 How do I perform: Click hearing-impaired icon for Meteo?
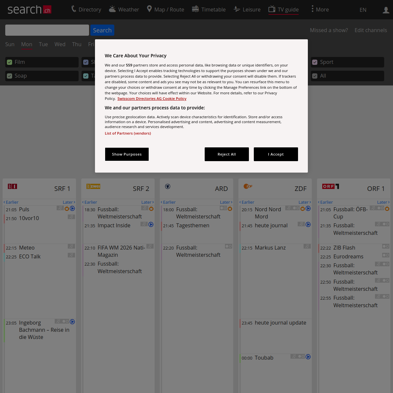71,246
